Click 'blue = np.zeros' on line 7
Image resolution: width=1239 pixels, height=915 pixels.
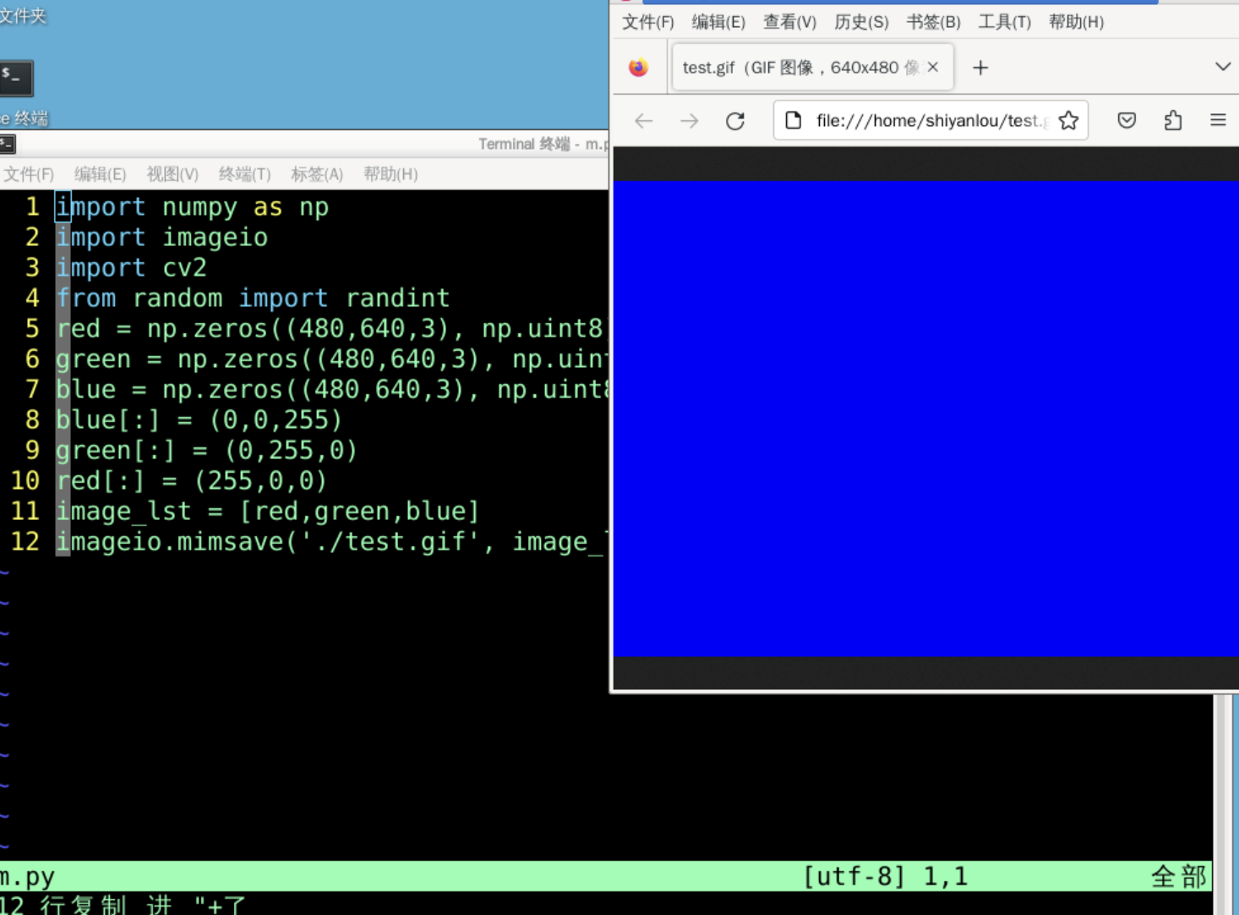tap(169, 389)
